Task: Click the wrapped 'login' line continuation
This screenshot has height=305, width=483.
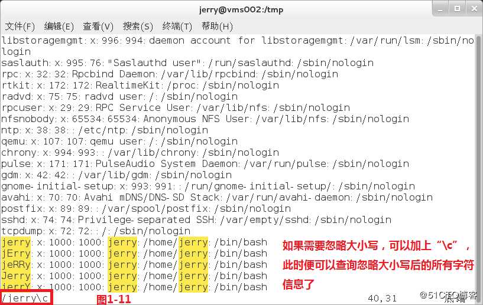Action: [16, 52]
